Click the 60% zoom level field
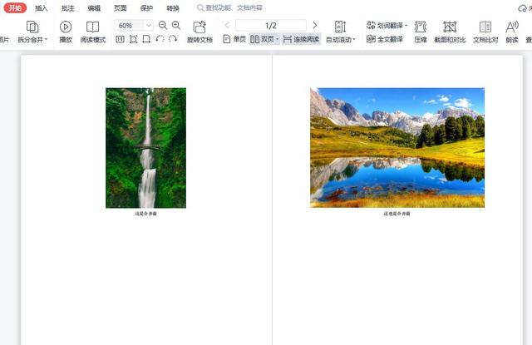 click(130, 26)
